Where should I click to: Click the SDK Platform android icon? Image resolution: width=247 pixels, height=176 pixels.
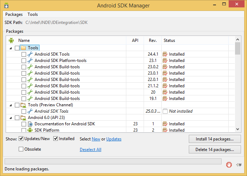point(30,130)
